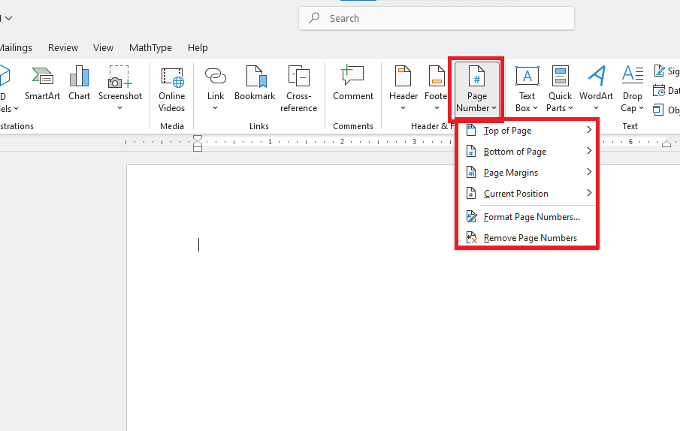Expand the Page Margins submenu arrow
The image size is (680, 431).
click(589, 172)
